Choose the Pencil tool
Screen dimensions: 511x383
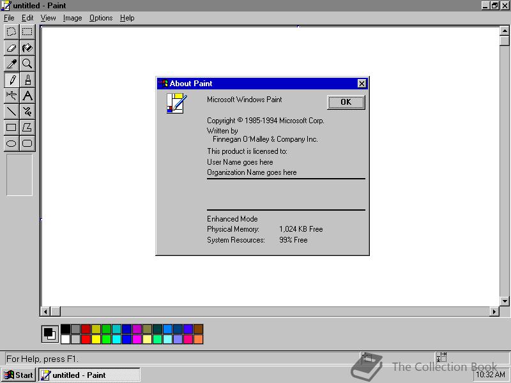point(11,80)
